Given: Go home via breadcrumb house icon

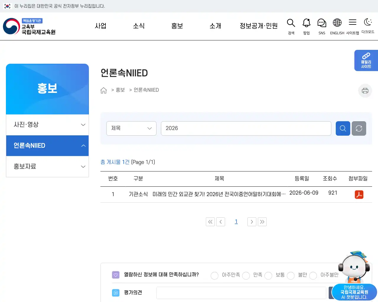Looking at the screenshot, I should [103, 90].
